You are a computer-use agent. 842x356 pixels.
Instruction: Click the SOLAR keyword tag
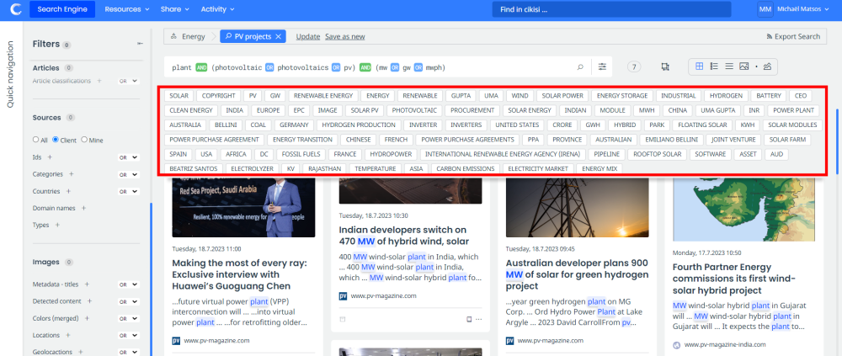179,96
